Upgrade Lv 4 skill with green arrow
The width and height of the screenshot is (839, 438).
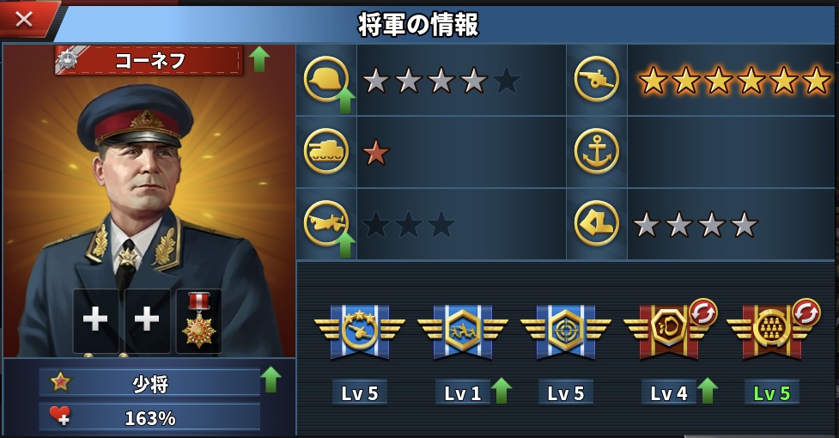(707, 391)
